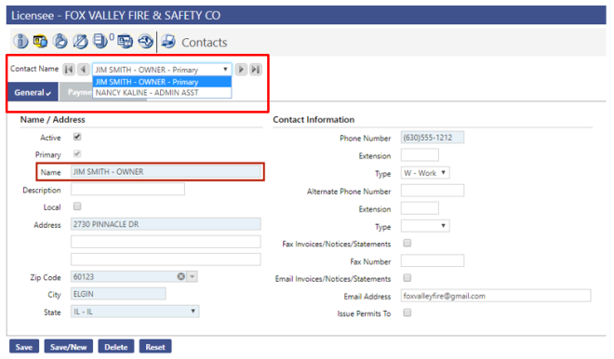Open the documents stack icon with zero count
The height and width of the screenshot is (359, 614).
101,41
